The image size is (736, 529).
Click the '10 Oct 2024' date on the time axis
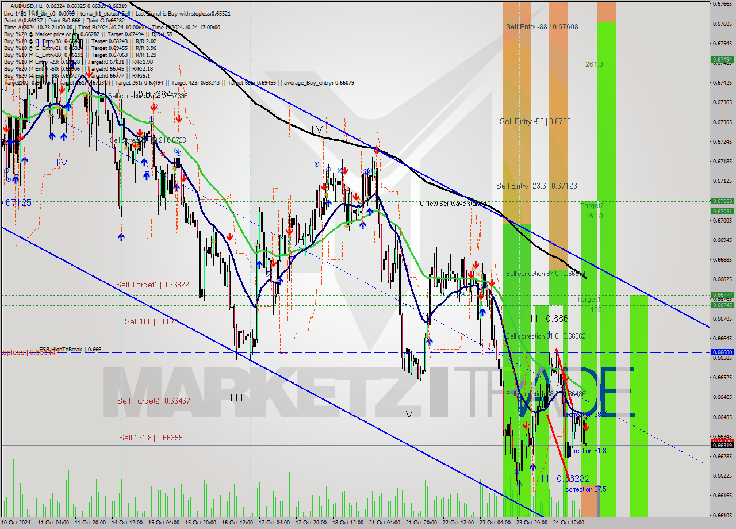click(17, 523)
